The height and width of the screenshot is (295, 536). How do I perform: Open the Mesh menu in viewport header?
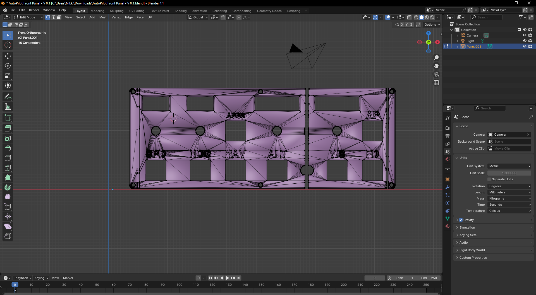[103, 17]
